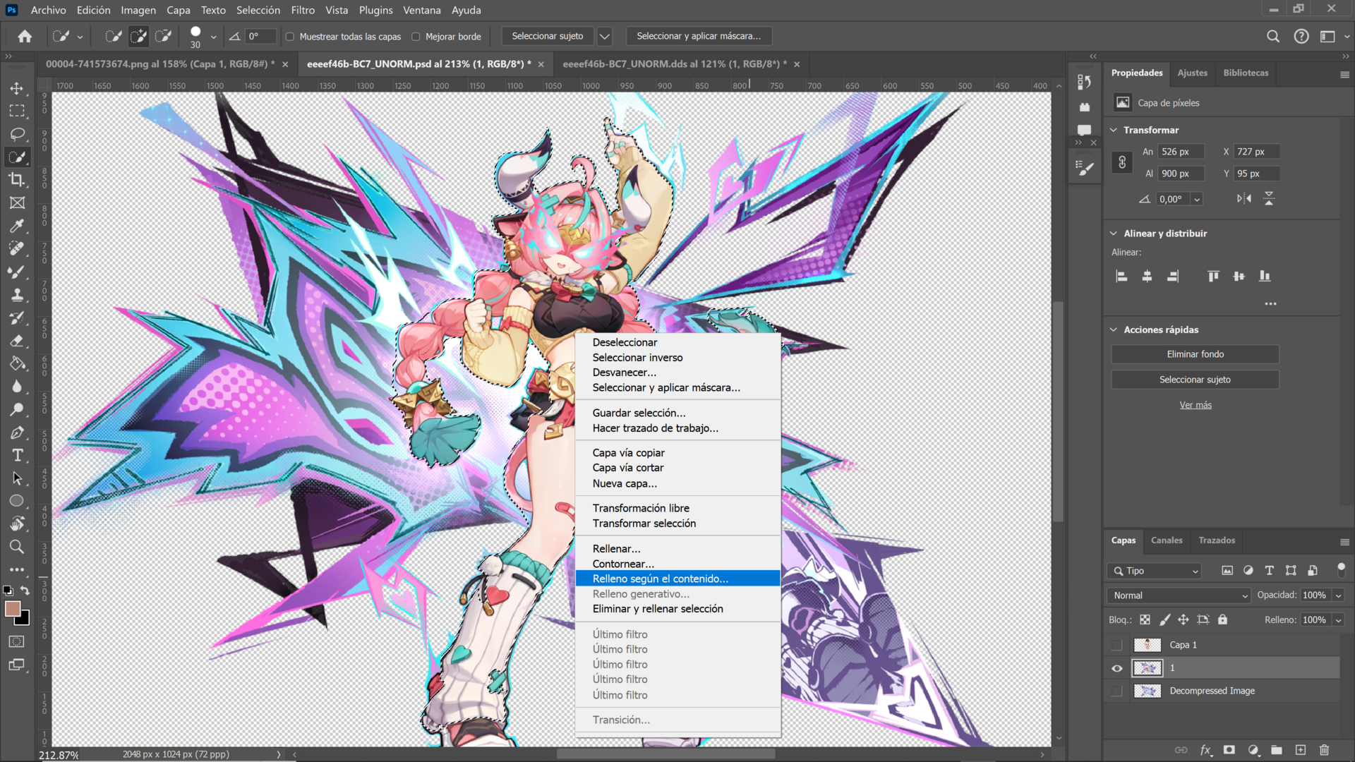Select the Rectangular Marquee tool
Screen dimensions: 1355x762
pos(17,111)
